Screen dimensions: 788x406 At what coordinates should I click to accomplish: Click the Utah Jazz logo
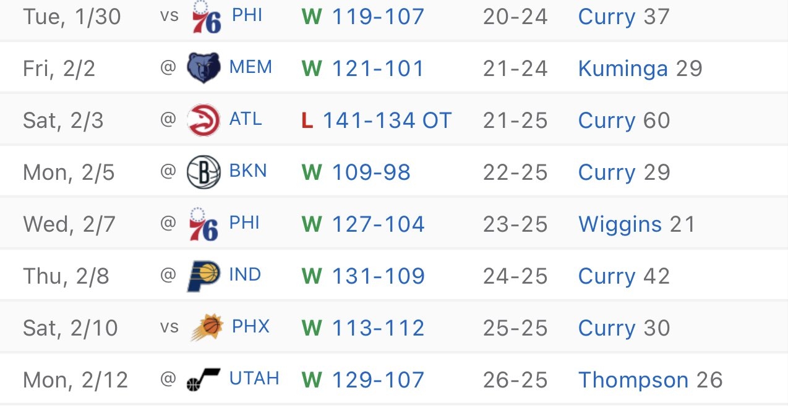203,379
